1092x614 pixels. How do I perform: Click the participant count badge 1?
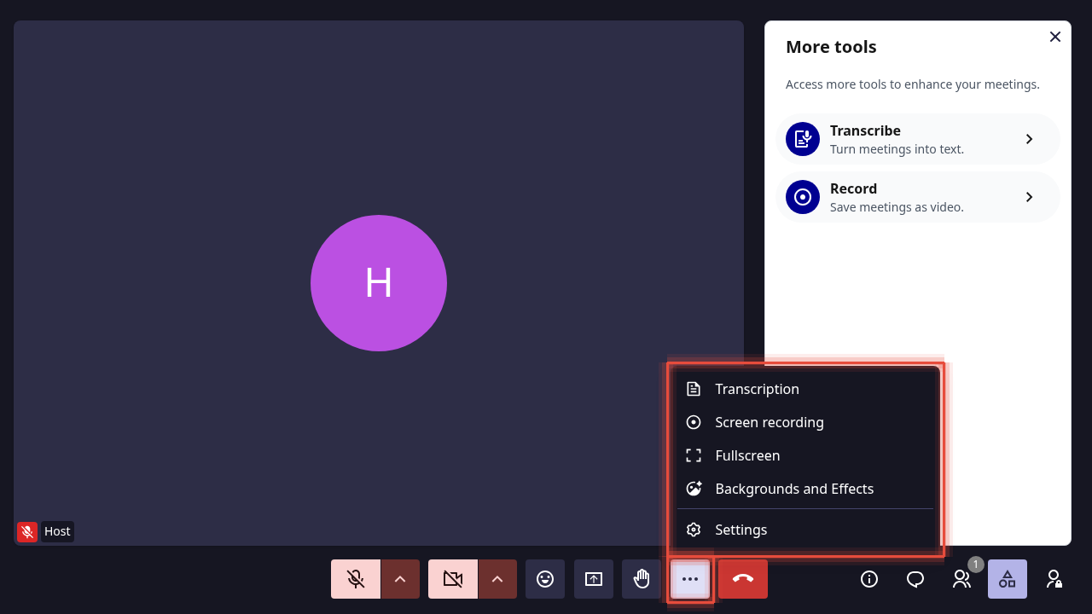pos(976,565)
